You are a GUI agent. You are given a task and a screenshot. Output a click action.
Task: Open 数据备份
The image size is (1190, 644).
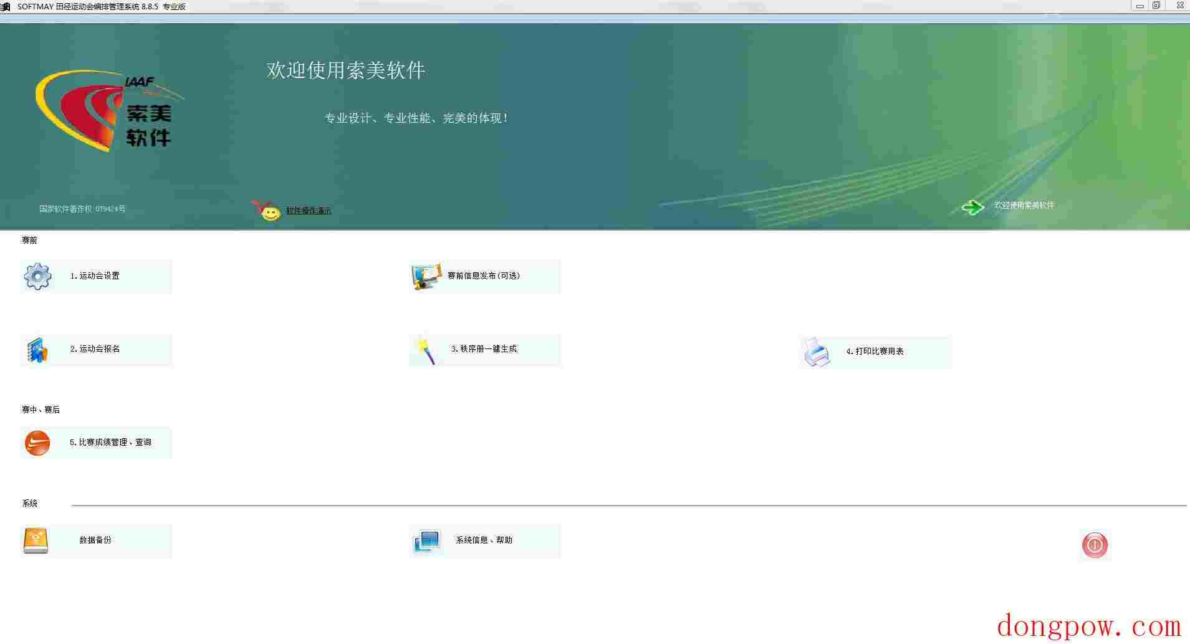click(x=96, y=541)
